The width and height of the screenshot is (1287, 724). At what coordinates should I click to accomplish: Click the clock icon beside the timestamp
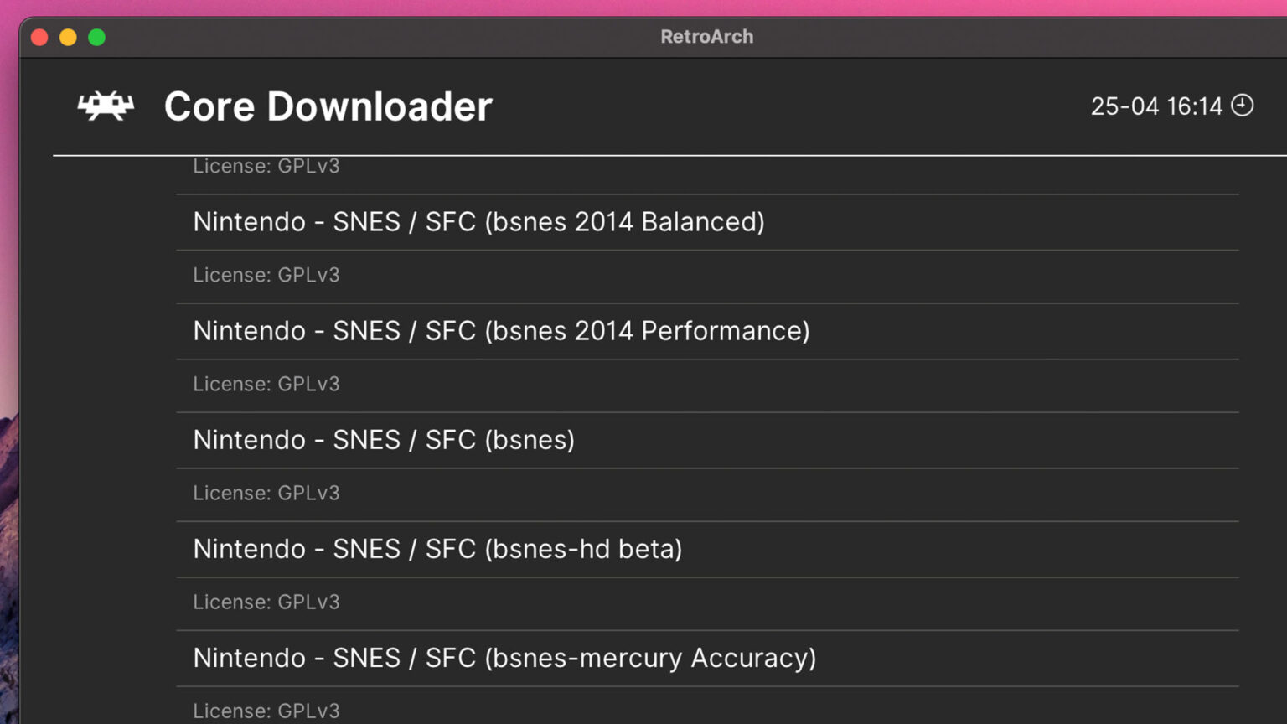pos(1243,106)
